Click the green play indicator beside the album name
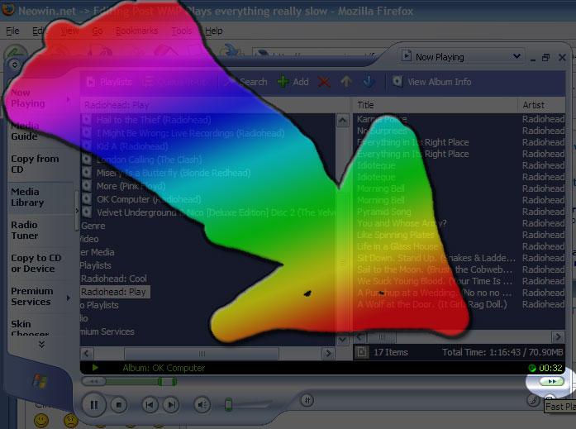The width and height of the screenshot is (576, 429). tap(95, 367)
